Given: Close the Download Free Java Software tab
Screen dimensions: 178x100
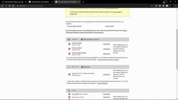Looking at the screenshot, I should pos(52,2).
